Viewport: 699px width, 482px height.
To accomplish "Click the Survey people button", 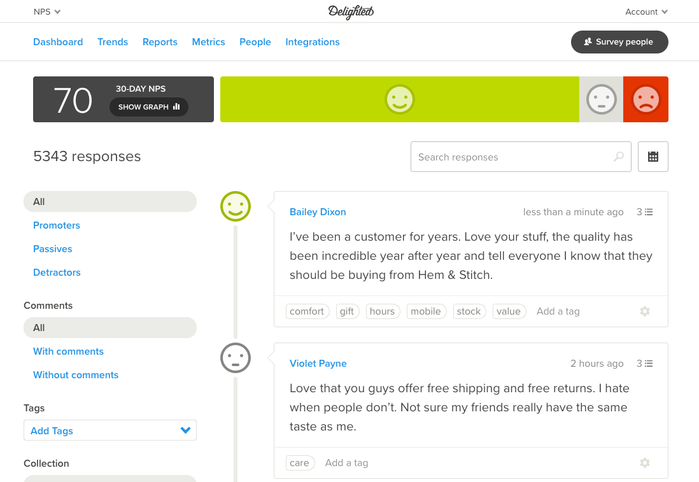I will pyautogui.click(x=619, y=42).
